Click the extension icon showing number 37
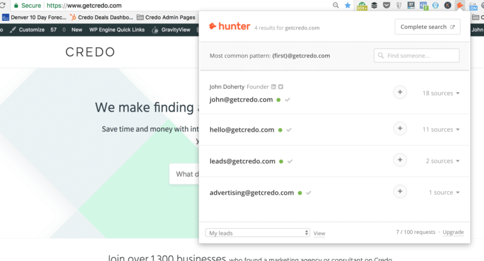 click(411, 5)
